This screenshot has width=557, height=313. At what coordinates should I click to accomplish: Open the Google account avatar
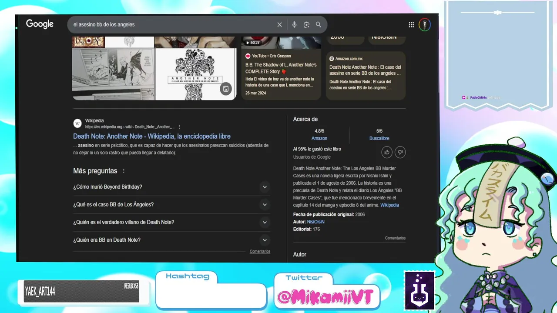pyautogui.click(x=425, y=25)
